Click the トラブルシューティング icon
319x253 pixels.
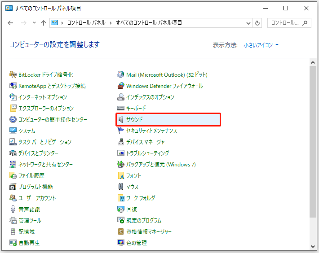point(121,153)
